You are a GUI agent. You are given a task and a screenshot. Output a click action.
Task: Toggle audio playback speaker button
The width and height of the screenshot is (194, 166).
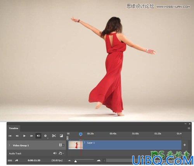(38, 136)
